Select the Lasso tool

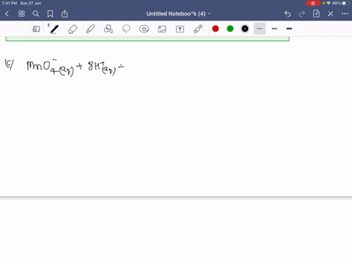pos(126,29)
